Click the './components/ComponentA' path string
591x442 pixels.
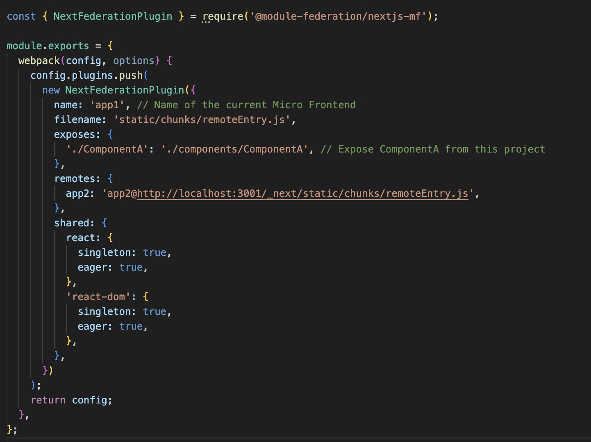point(234,149)
